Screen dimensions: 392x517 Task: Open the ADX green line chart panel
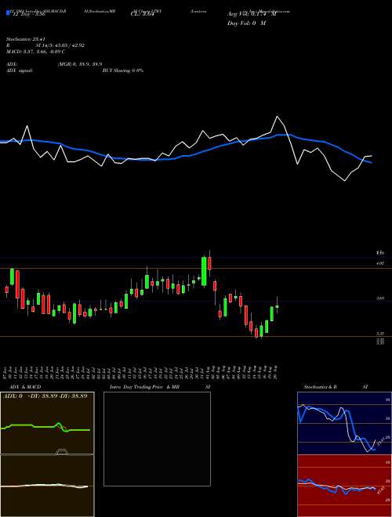47,423
